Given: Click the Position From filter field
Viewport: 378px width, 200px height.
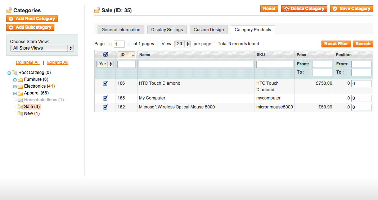Looking at the screenshot, I should point(361,64).
